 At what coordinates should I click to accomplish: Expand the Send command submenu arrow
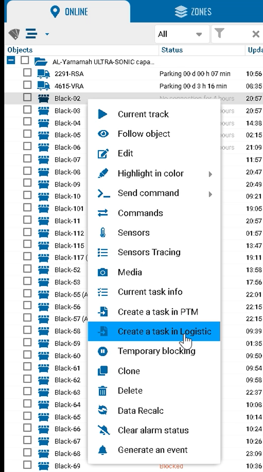[210, 194]
